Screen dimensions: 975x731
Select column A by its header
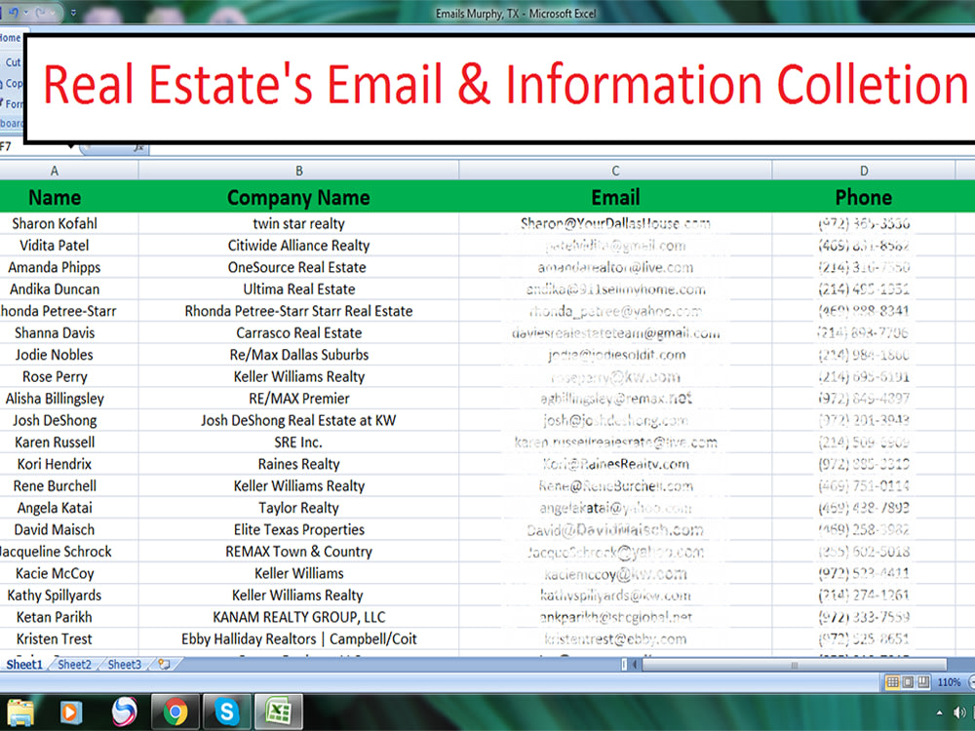(55, 171)
